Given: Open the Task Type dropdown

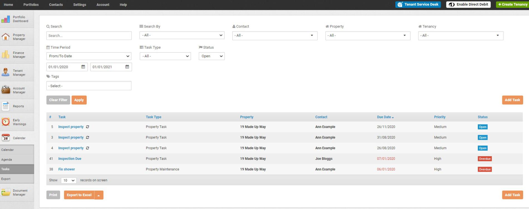Looking at the screenshot, I should click(x=165, y=56).
